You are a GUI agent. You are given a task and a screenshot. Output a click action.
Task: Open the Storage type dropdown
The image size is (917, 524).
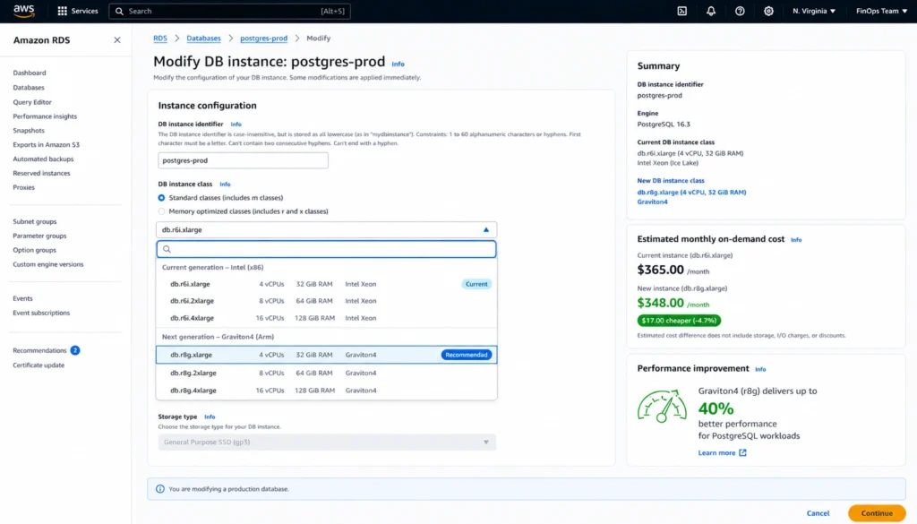(327, 442)
